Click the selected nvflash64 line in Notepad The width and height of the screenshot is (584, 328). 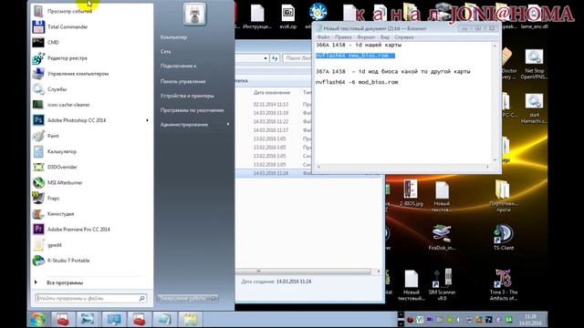click(355, 56)
